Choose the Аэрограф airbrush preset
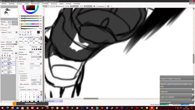Screen dimensions: 195x110 (x=27, y=38)
